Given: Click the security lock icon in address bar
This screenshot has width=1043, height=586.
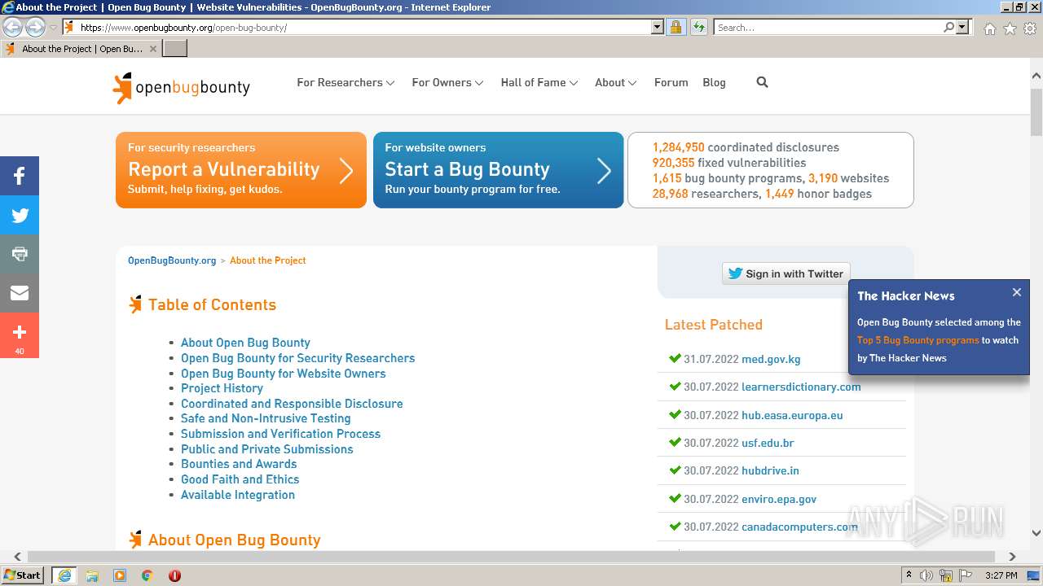Looking at the screenshot, I should 676,27.
